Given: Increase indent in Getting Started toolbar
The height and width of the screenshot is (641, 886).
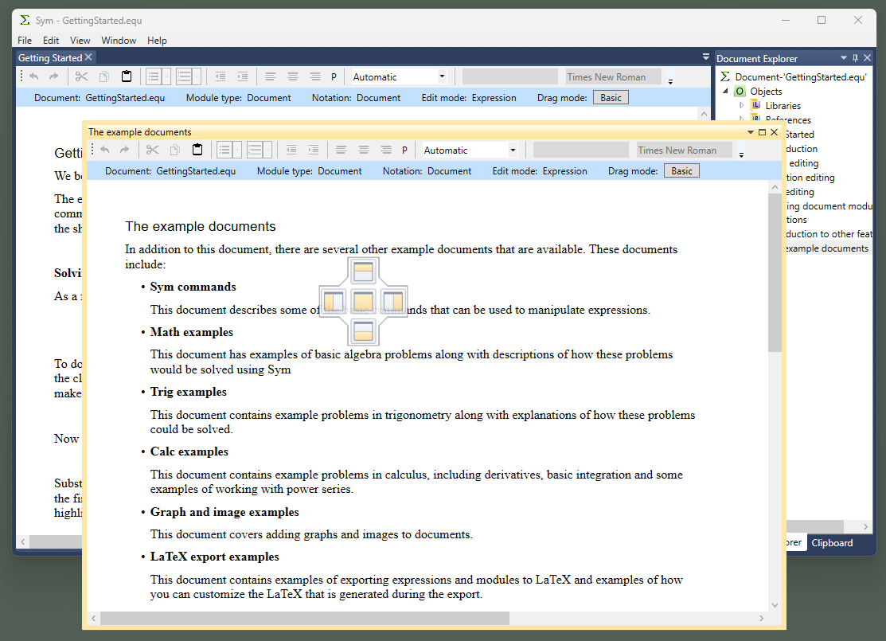Looking at the screenshot, I should click(x=243, y=76).
